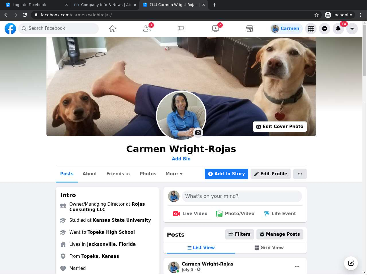Open the Friends 97 tab
Viewport: 367px width, 275px height.
(x=118, y=174)
